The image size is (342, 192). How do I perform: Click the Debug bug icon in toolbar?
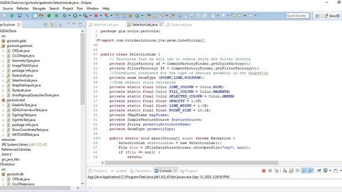(x=65, y=15)
